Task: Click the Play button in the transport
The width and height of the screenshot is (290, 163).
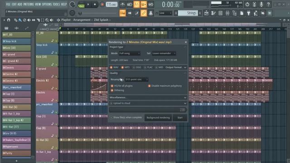Action: pyautogui.click(x=88, y=5)
